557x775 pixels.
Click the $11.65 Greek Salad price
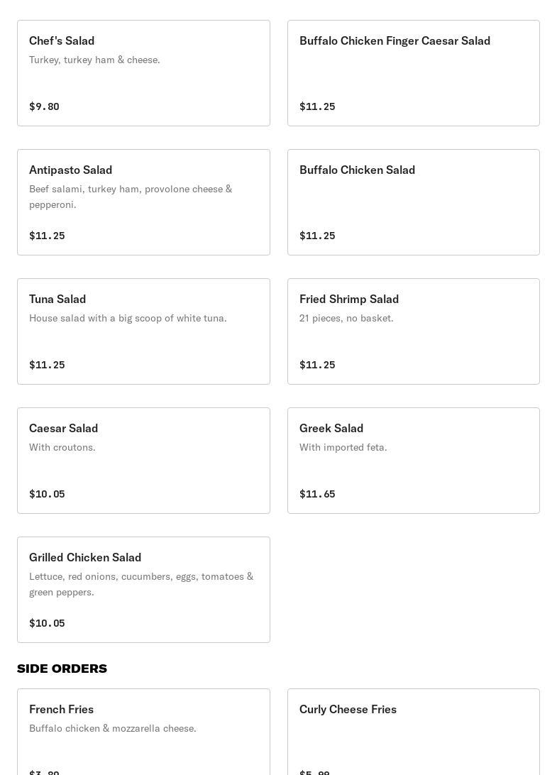point(317,494)
